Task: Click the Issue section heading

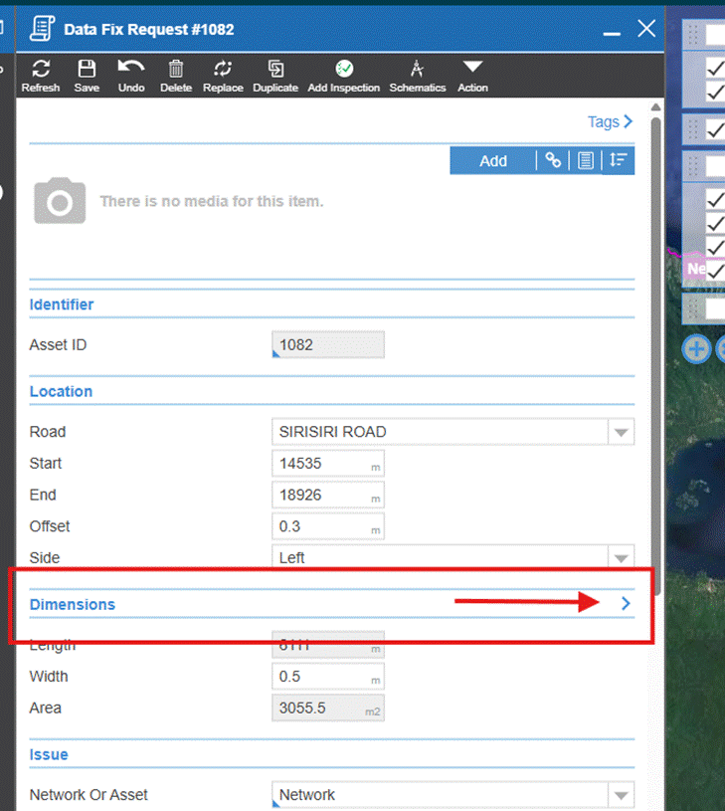Action: [49, 754]
